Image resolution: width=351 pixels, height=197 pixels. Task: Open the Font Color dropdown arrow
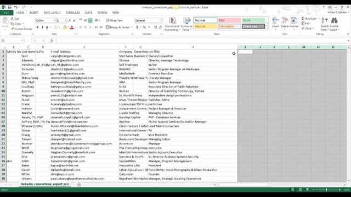tap(75, 27)
